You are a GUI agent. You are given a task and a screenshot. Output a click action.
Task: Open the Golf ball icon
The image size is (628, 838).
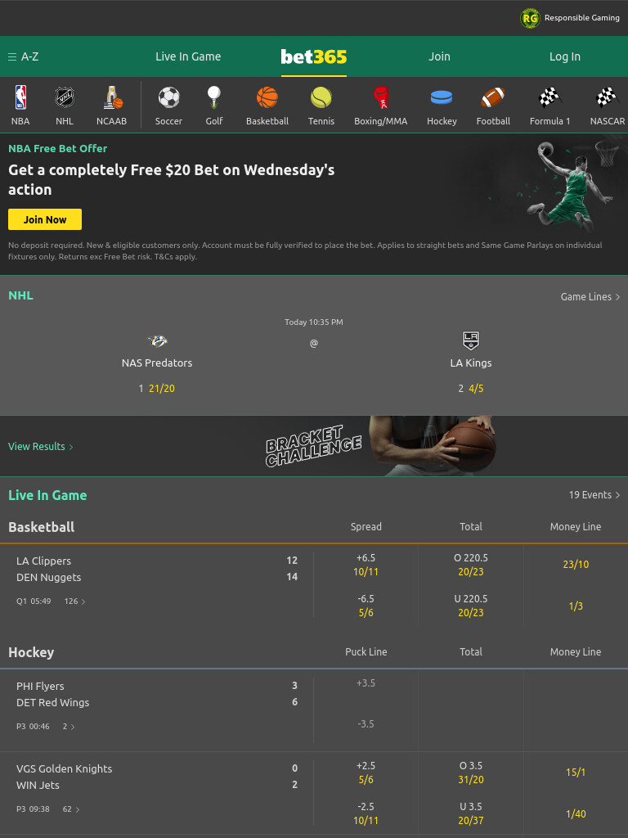(214, 97)
